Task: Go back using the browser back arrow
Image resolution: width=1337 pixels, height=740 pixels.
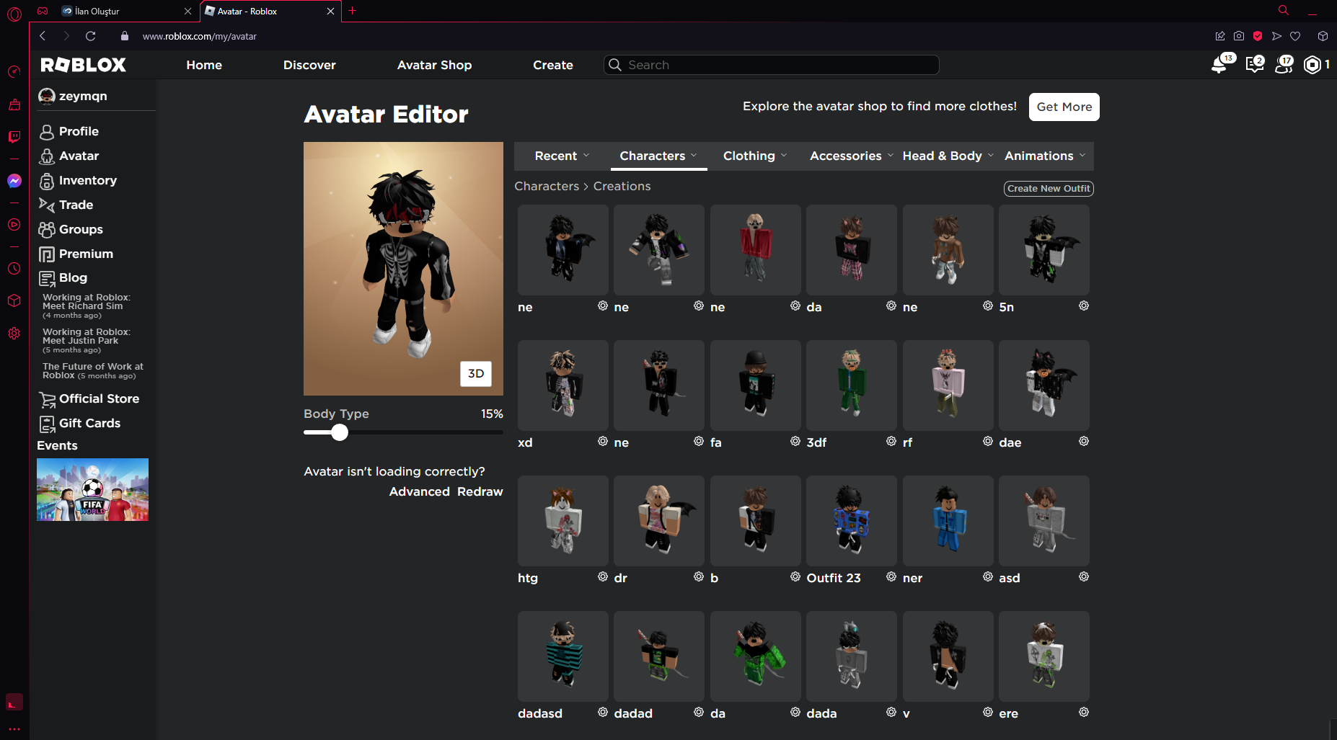Action: (x=43, y=36)
